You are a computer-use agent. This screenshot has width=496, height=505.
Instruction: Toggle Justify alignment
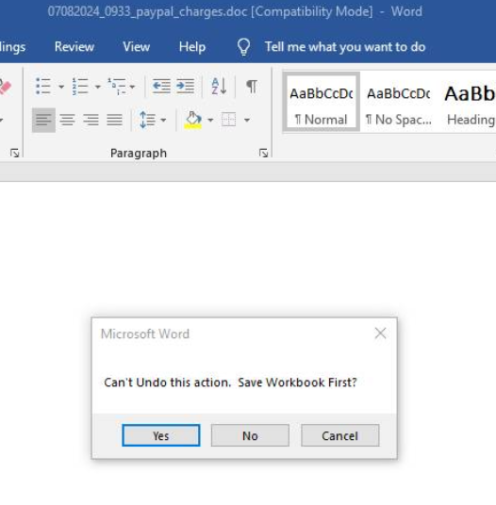point(115,121)
